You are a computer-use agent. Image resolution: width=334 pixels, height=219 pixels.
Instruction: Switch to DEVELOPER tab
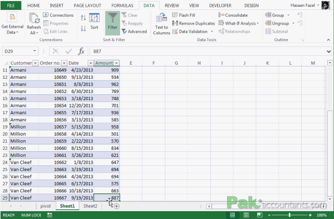pos(220,6)
